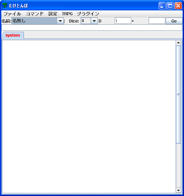Select the 名無し name field
The height and width of the screenshot is (196, 184).
point(34,21)
